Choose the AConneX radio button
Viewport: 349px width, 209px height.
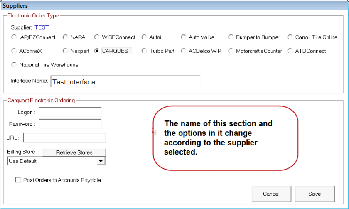[x=14, y=51]
